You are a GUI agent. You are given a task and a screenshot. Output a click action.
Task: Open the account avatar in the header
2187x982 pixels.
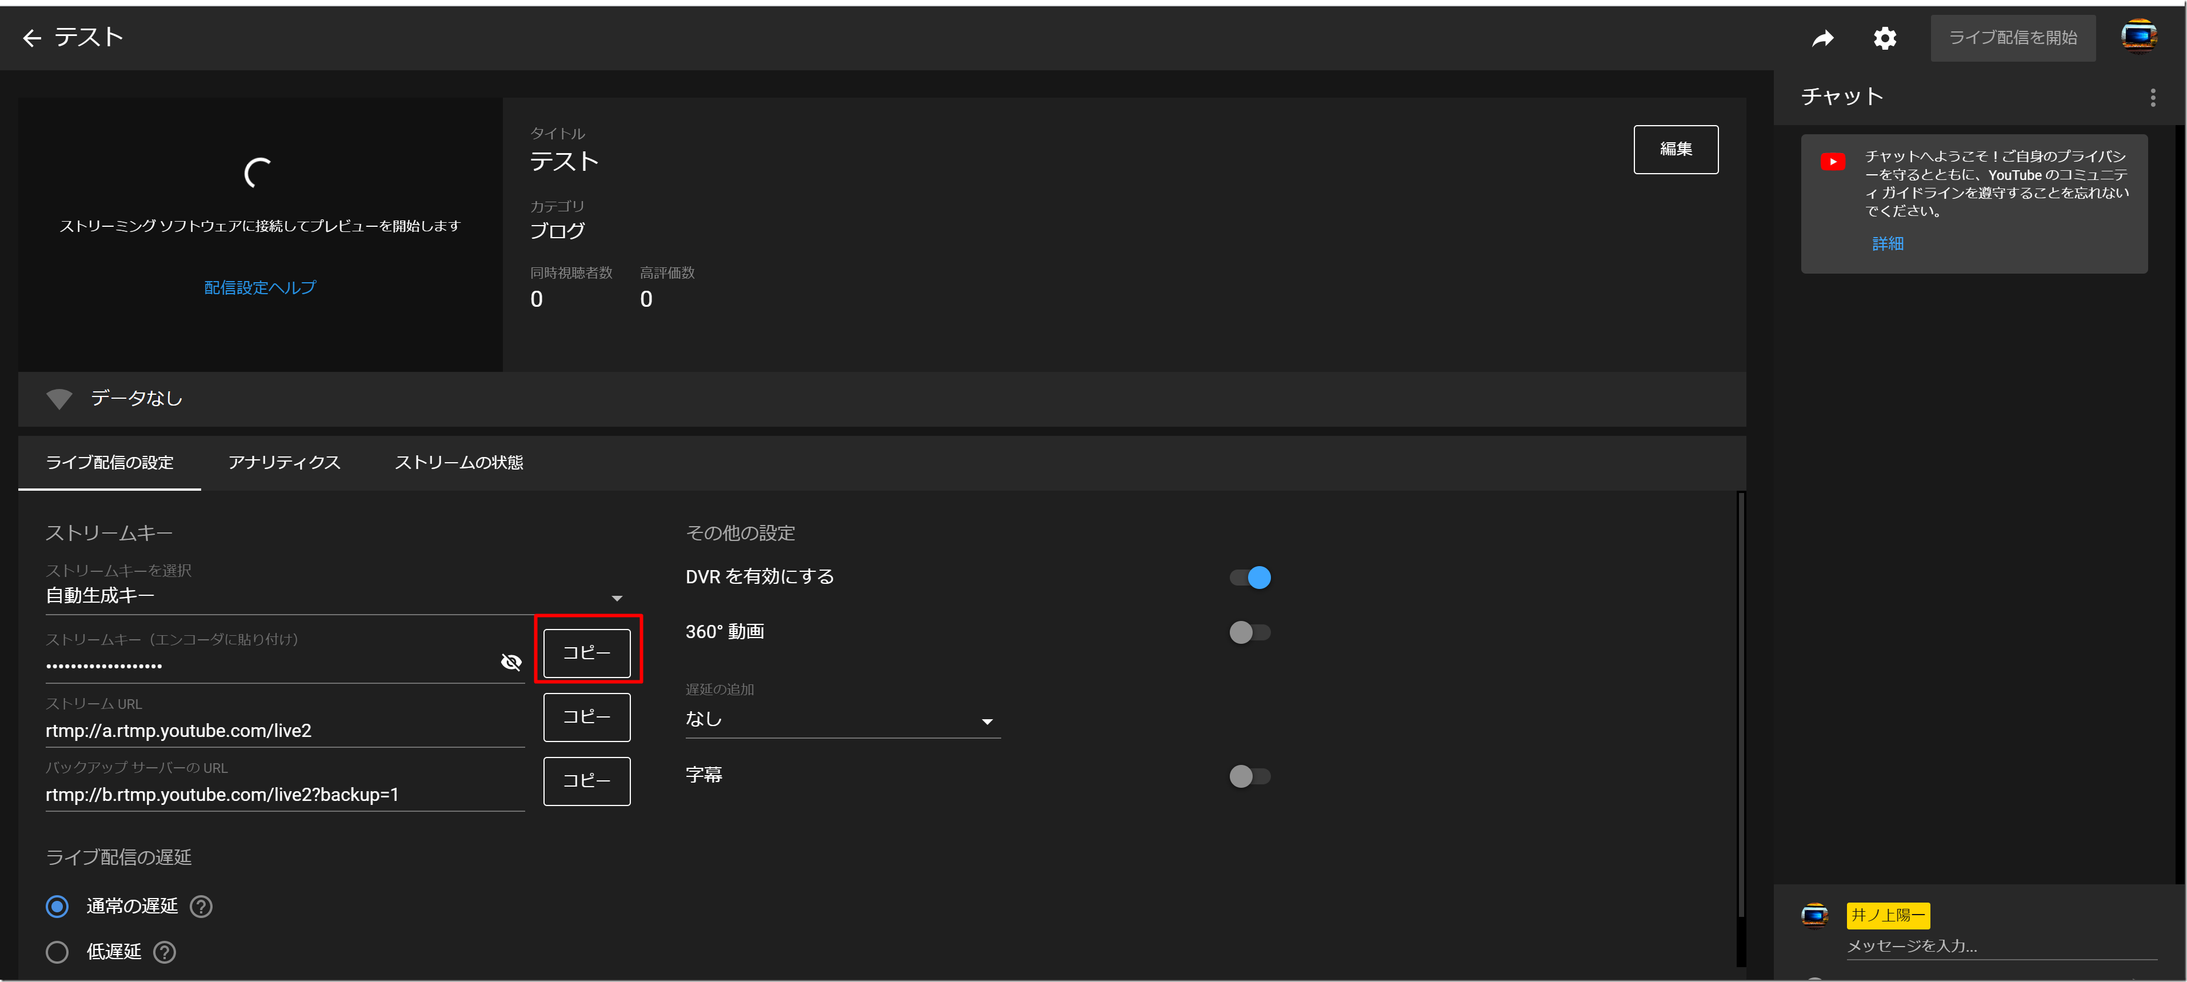(2138, 37)
